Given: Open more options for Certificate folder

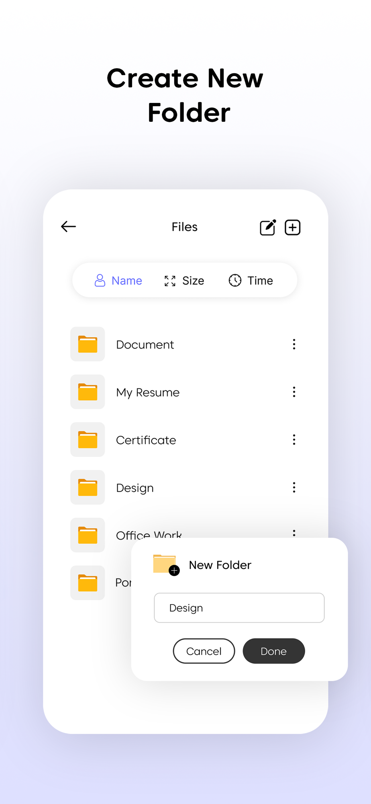Looking at the screenshot, I should [294, 439].
